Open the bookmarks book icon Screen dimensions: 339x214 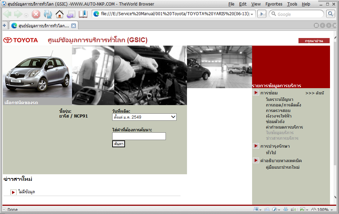pyautogui.click(x=83, y=14)
